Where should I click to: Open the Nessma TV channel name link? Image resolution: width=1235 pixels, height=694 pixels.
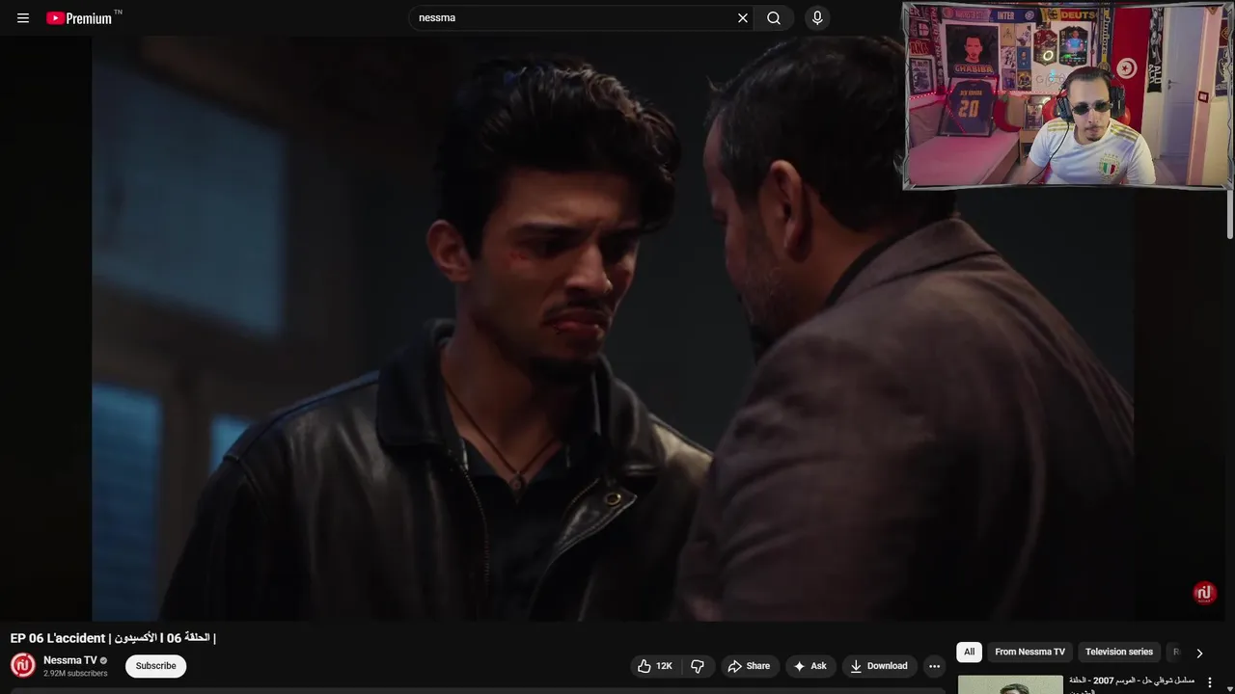point(69,660)
